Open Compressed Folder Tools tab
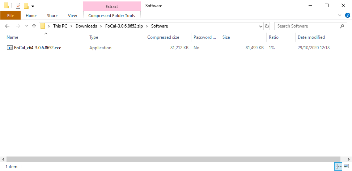The width and height of the screenshot is (352, 171). click(x=111, y=16)
